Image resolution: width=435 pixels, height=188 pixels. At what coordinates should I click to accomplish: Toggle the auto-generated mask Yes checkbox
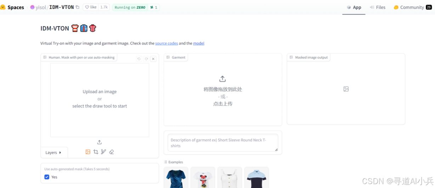[47, 177]
